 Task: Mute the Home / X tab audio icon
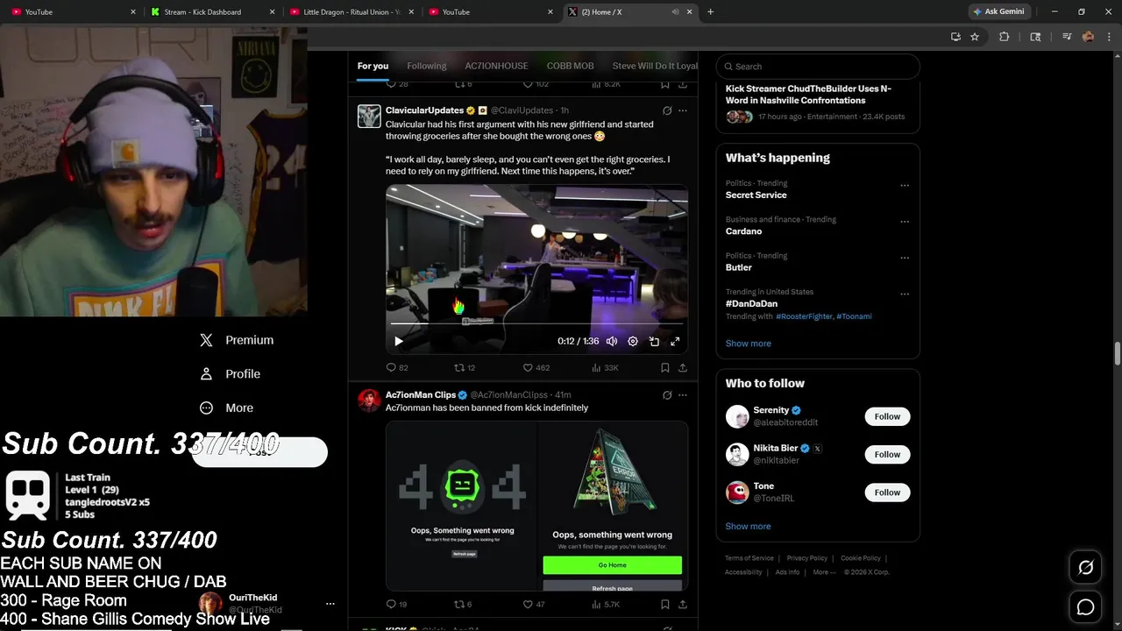675,12
